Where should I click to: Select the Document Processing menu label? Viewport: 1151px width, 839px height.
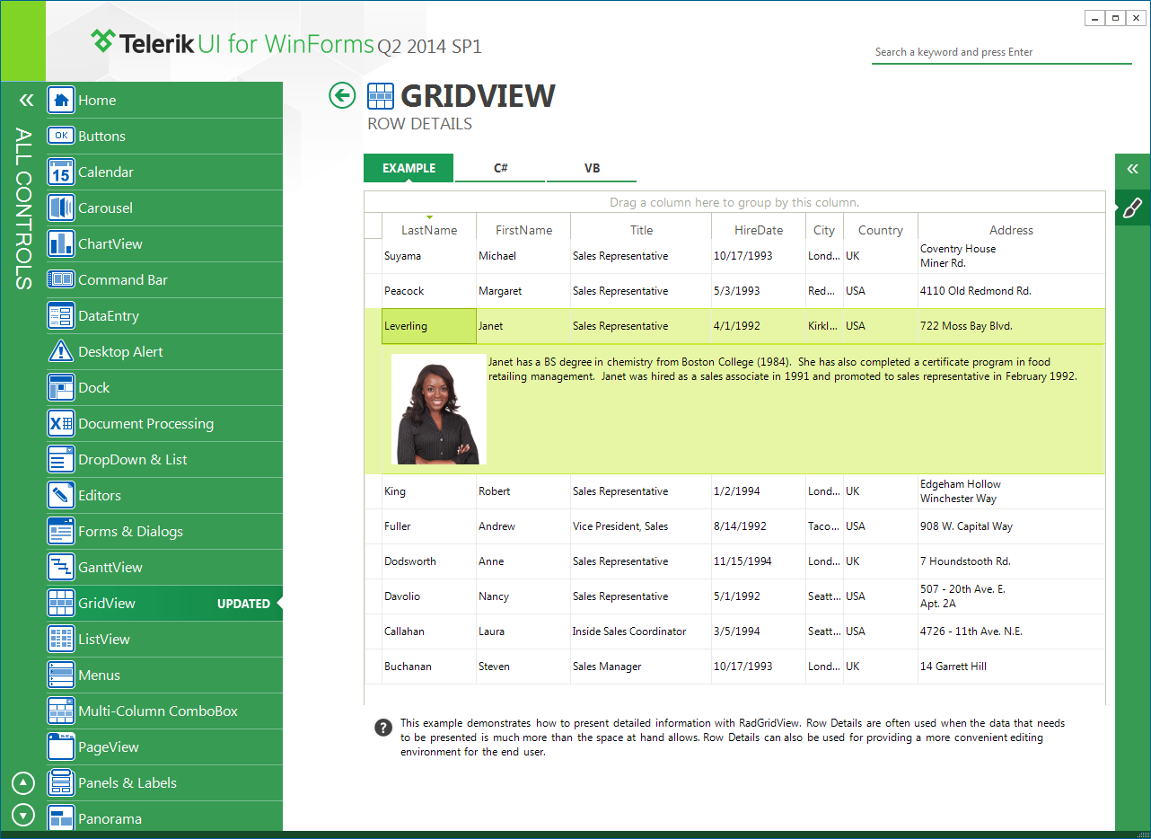coord(146,424)
